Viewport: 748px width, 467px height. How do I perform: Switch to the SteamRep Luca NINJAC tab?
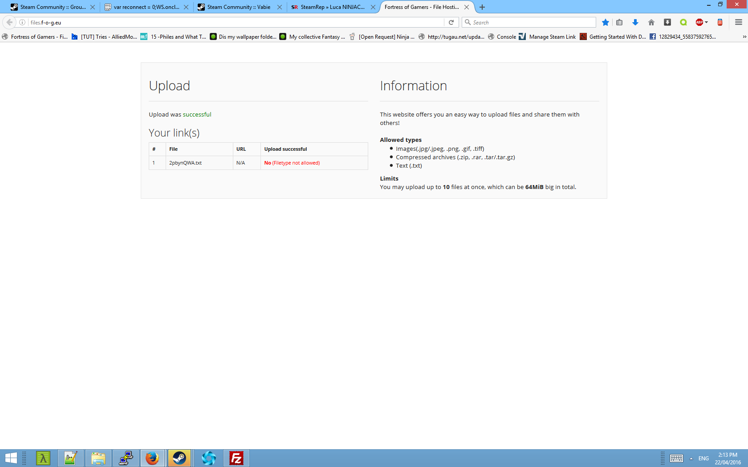pyautogui.click(x=332, y=7)
